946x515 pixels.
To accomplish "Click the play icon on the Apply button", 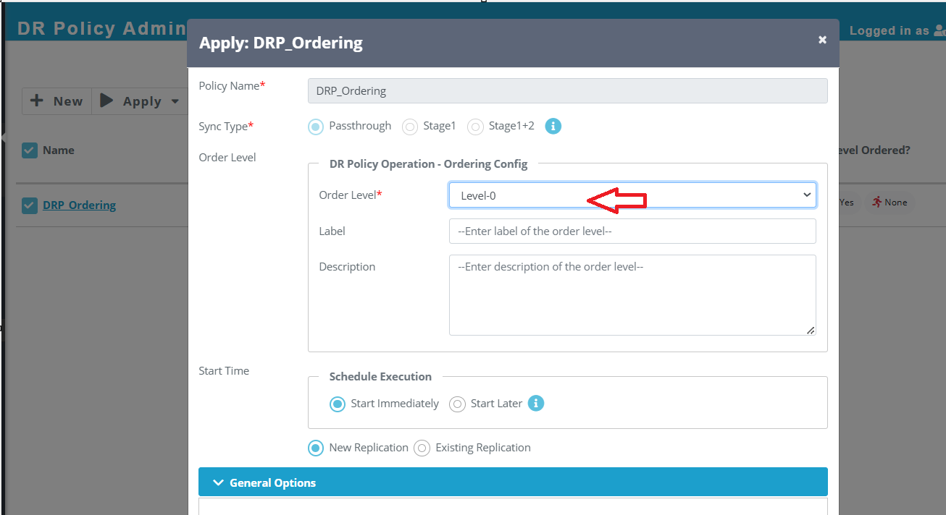I will tap(106, 101).
